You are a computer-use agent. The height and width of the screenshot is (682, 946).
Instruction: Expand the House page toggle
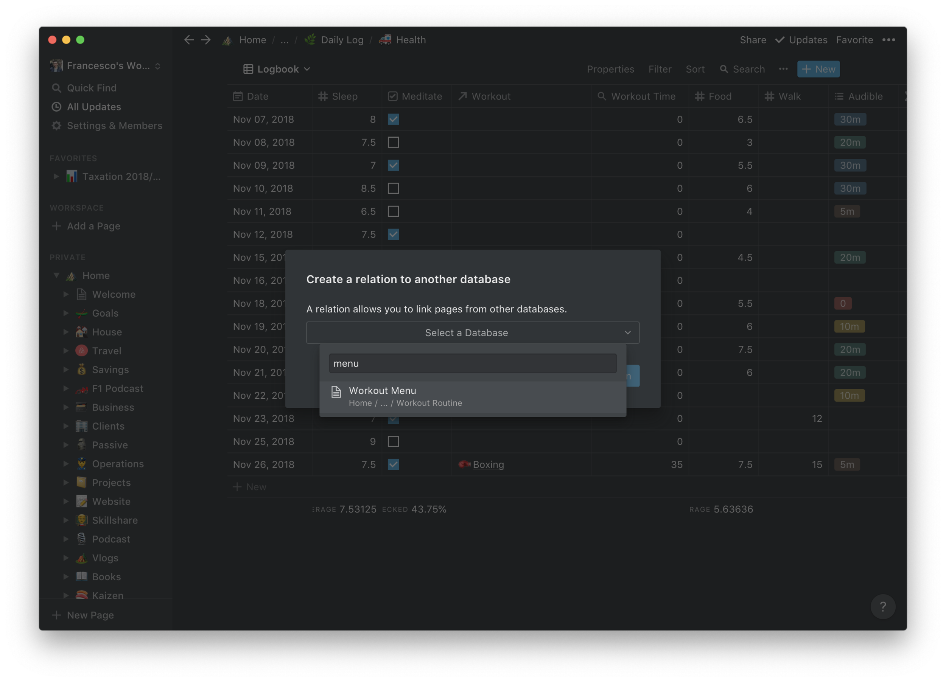pyautogui.click(x=66, y=332)
